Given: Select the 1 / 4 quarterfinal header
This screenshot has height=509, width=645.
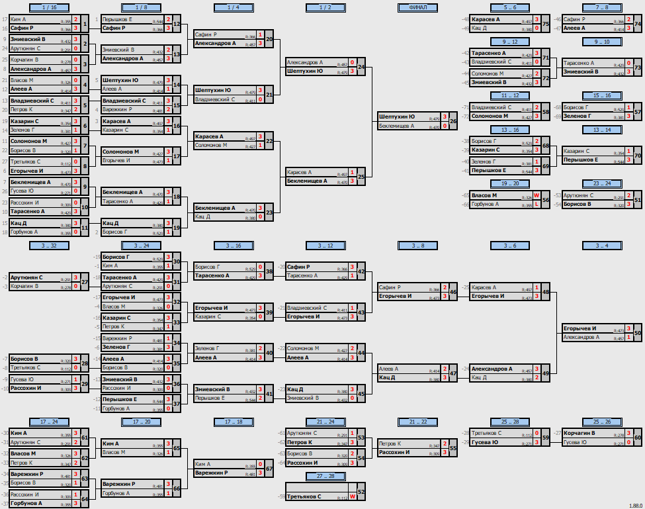Looking at the screenshot, I should (234, 7).
